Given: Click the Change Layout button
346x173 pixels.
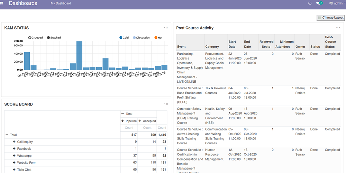Looking at the screenshot, I should [x=330, y=18].
